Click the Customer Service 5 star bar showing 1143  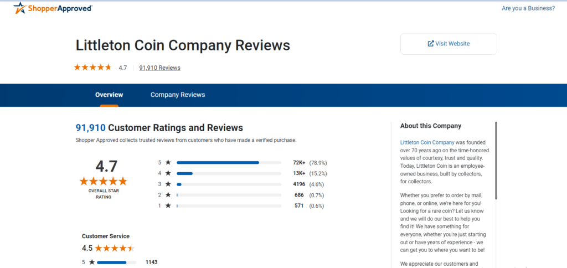(116, 262)
